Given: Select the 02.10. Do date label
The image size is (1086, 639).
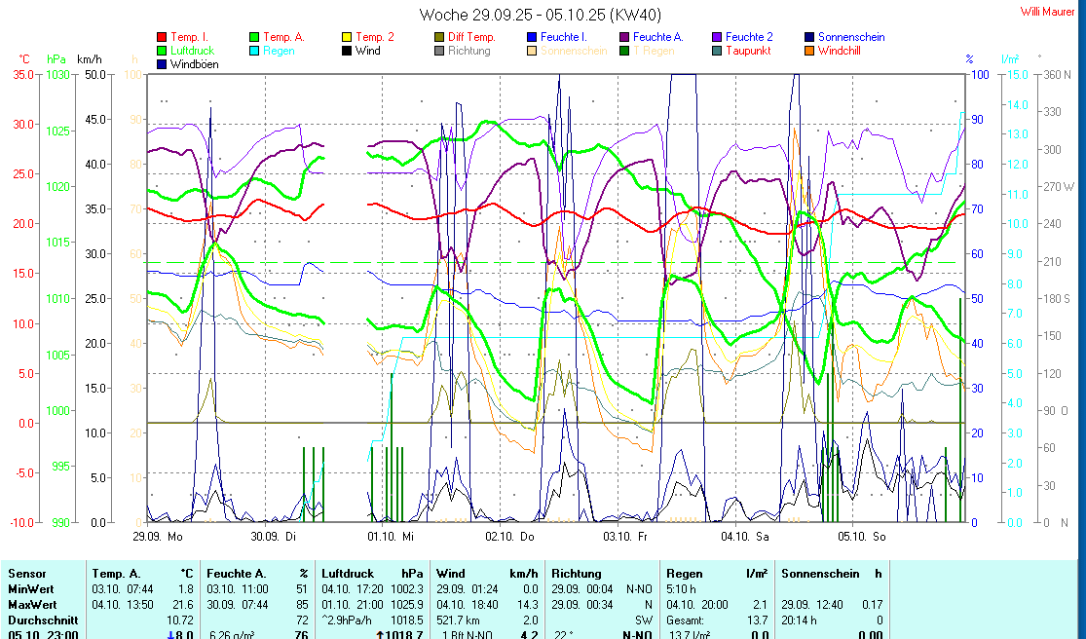Looking at the screenshot, I should [x=511, y=537].
